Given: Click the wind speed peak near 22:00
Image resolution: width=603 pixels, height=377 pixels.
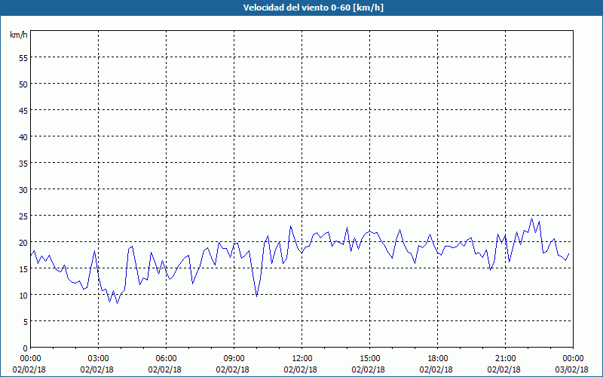Looking at the screenshot, I should coord(532,219).
